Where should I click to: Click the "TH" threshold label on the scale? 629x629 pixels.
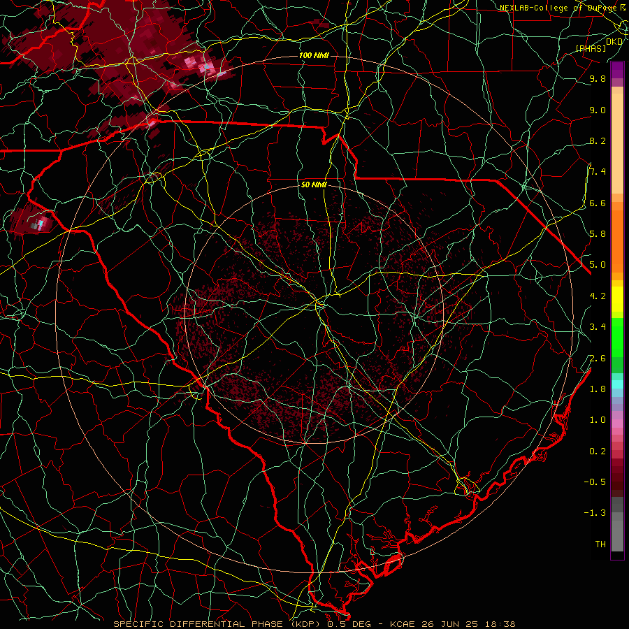click(600, 544)
